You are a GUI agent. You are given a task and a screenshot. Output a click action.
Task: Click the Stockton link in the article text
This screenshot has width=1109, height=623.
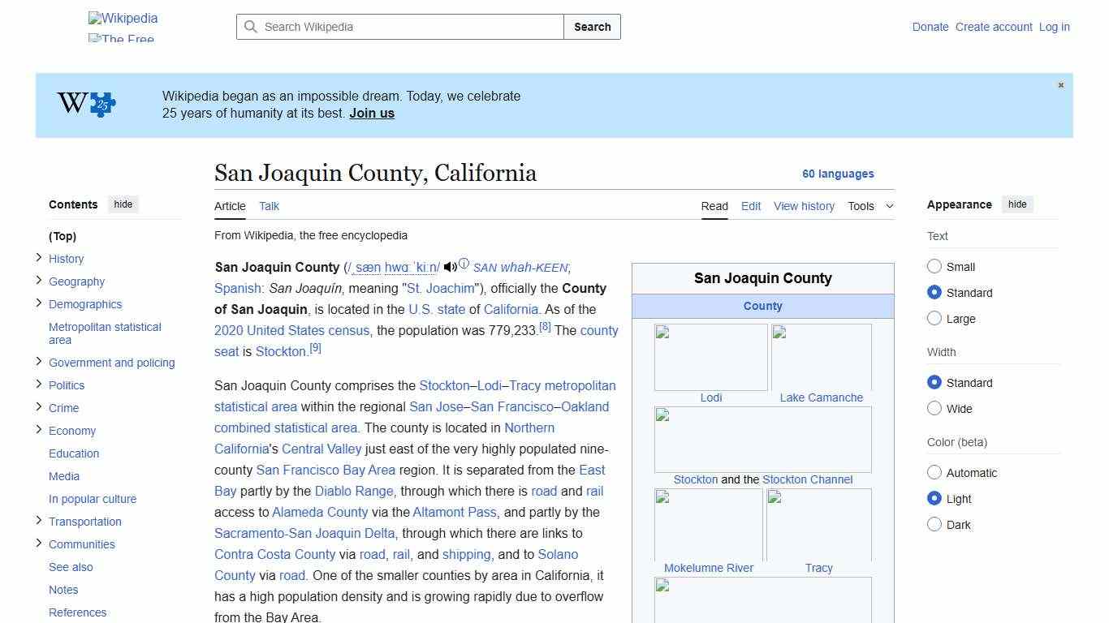(x=282, y=351)
